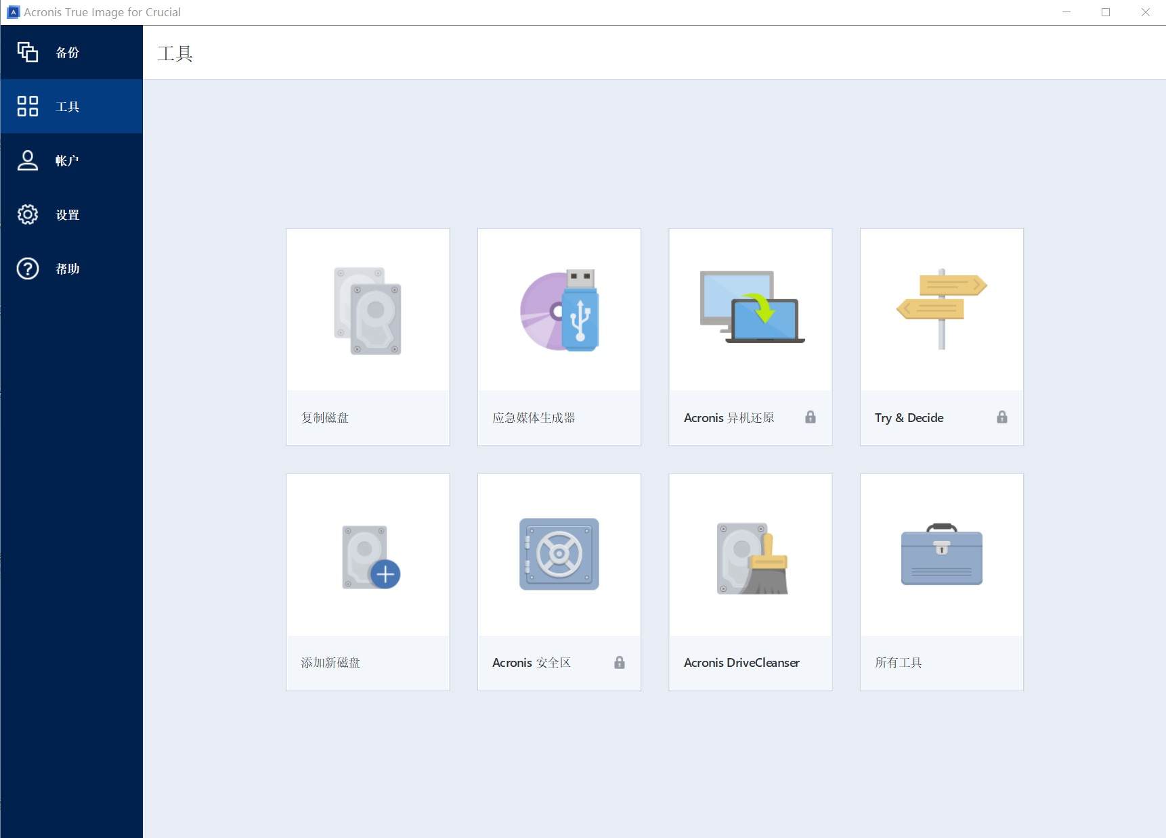This screenshot has height=838, width=1166.
Task: Click the lock badge on Acronis 异机还原
Action: pyautogui.click(x=811, y=417)
